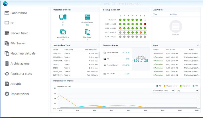Switch to Macchina virtuale menu item

tap(23, 53)
